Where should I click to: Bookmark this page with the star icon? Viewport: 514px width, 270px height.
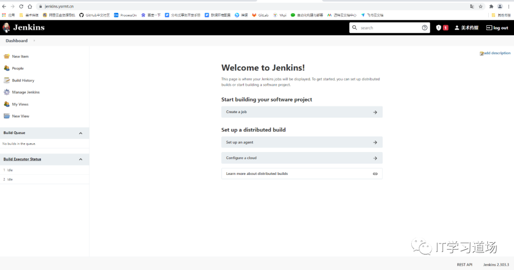(x=481, y=7)
